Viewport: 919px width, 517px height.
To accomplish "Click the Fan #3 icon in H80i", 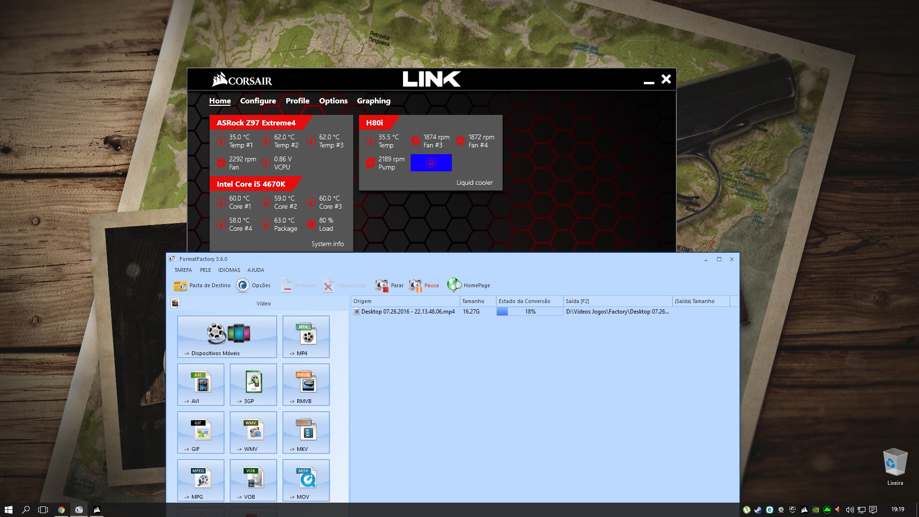I will click(x=415, y=141).
